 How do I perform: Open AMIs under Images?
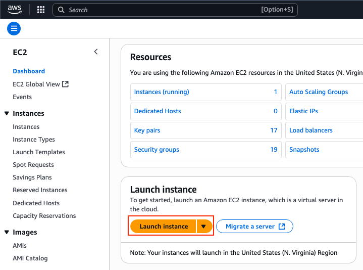coord(20,246)
